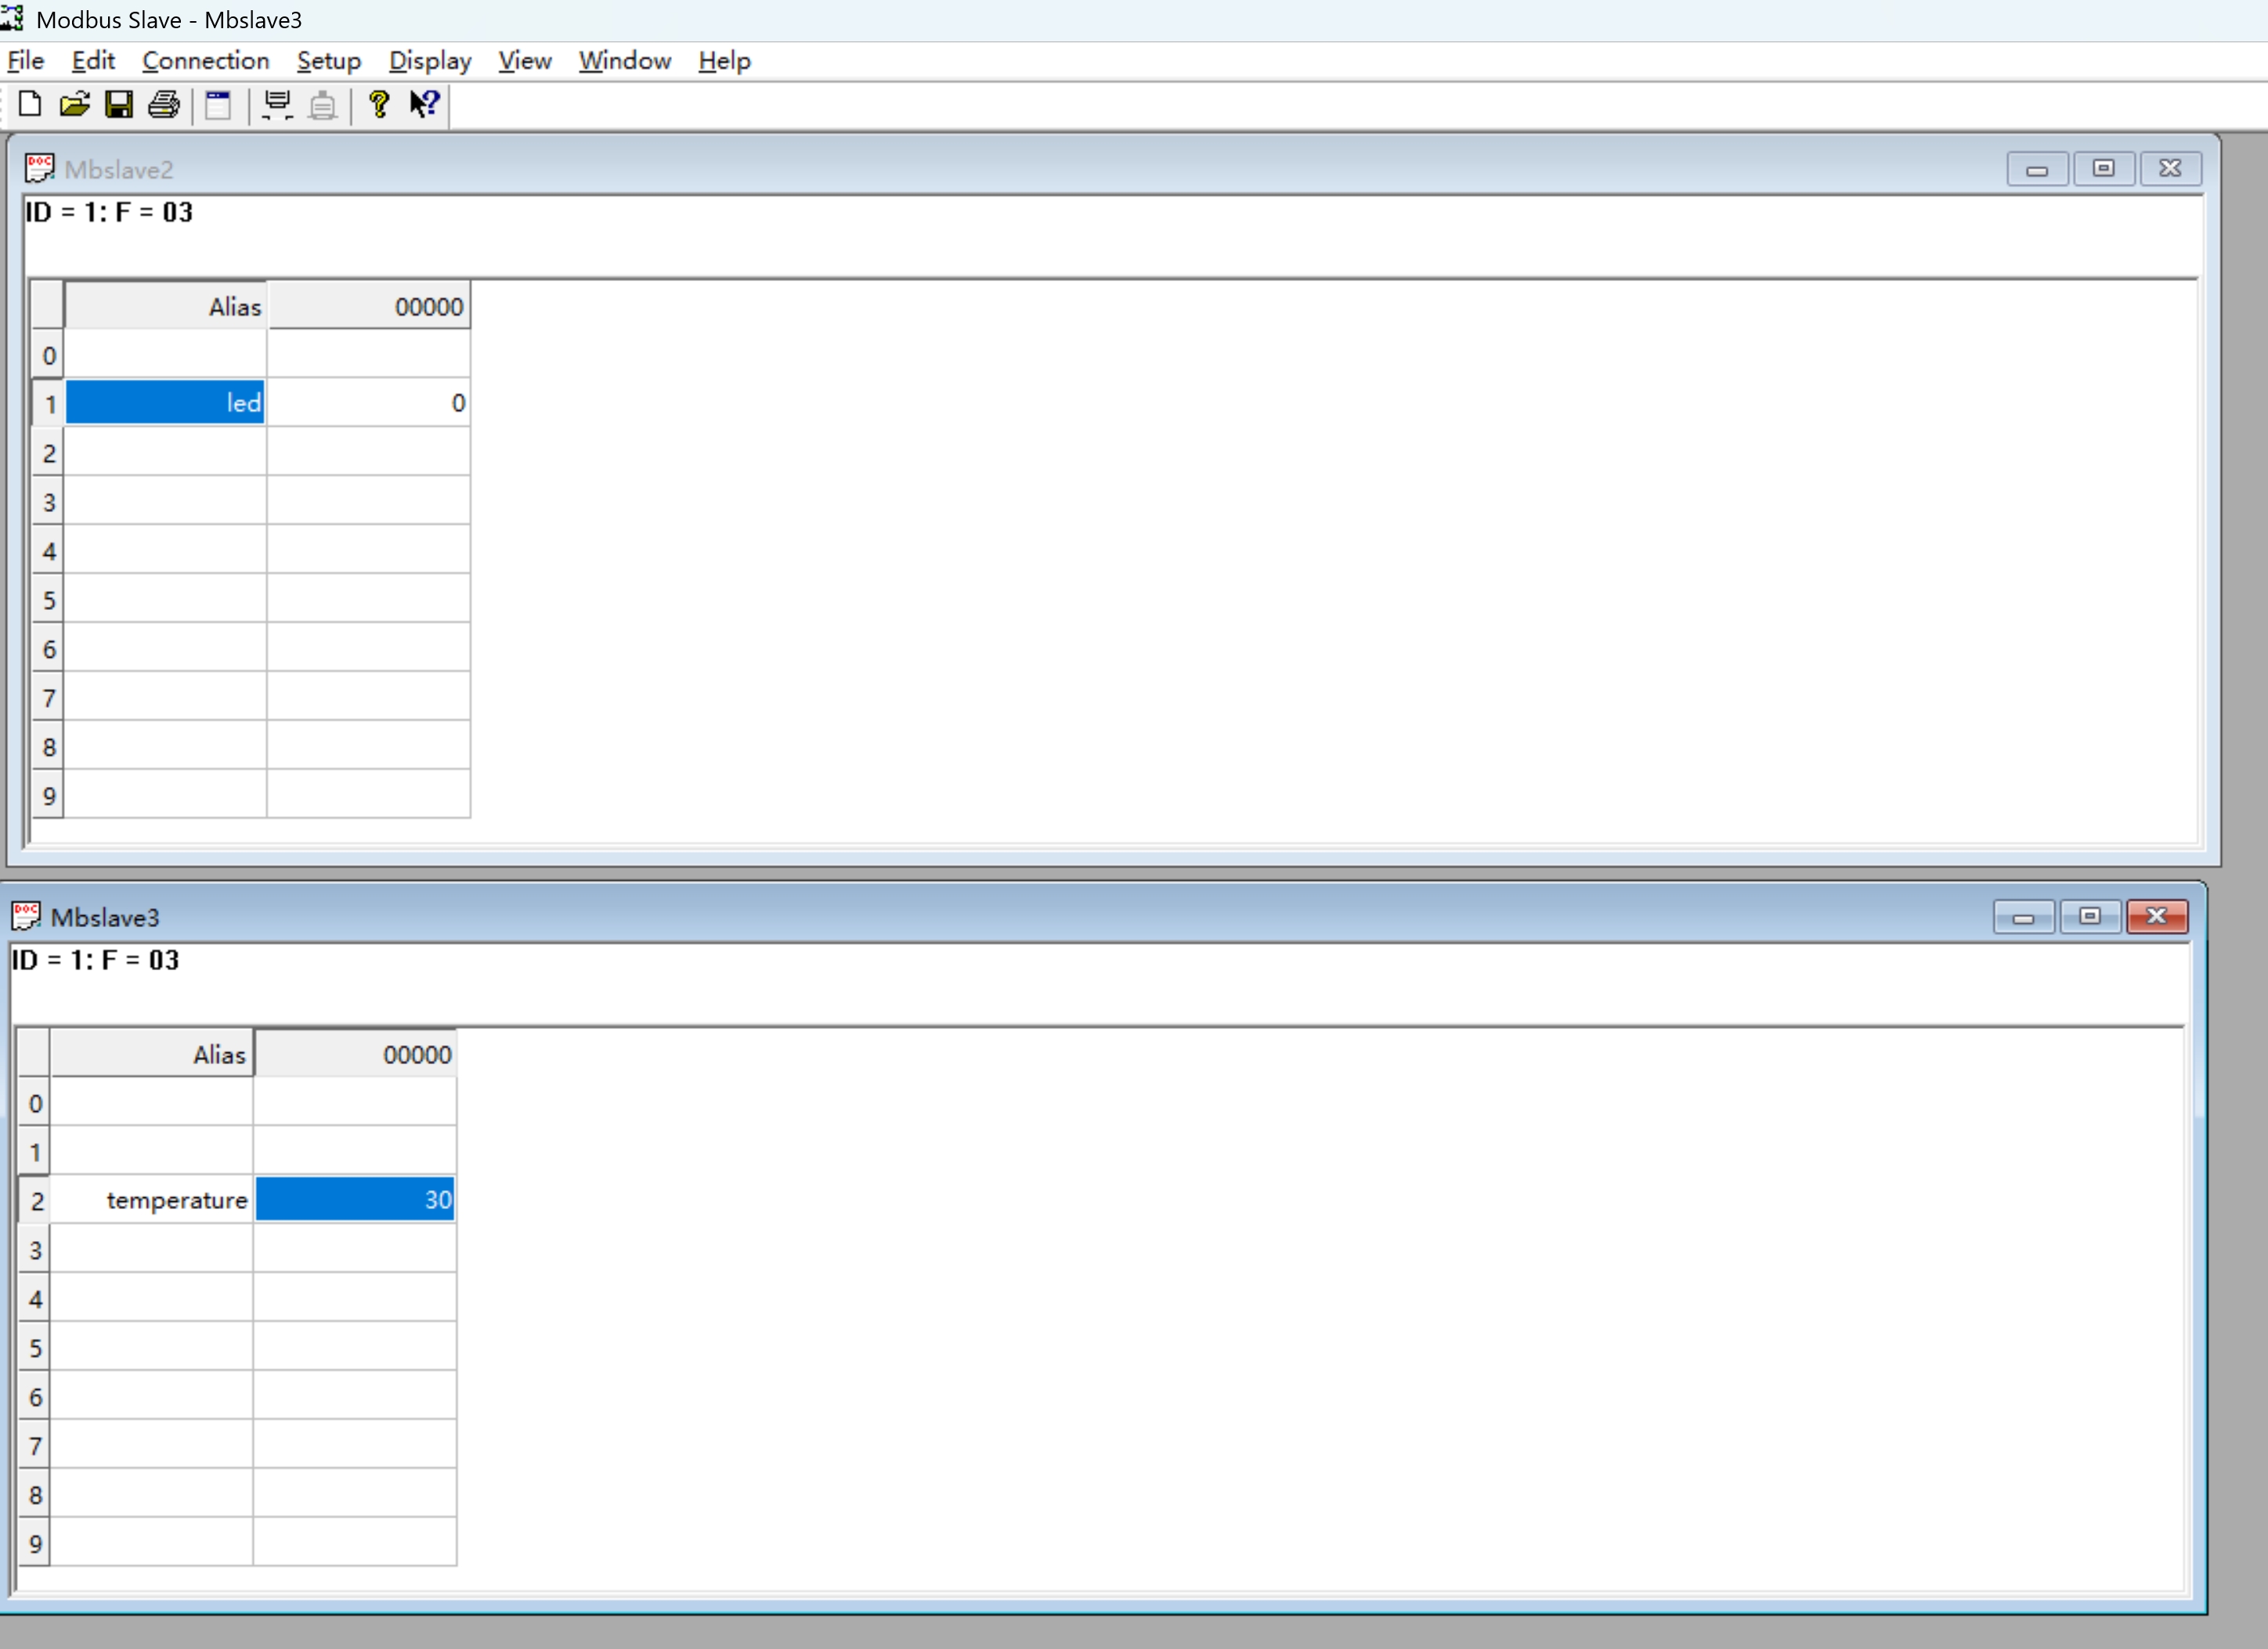Click the Disconnect toolbar icon
This screenshot has height=1649, width=2268.
[x=322, y=105]
